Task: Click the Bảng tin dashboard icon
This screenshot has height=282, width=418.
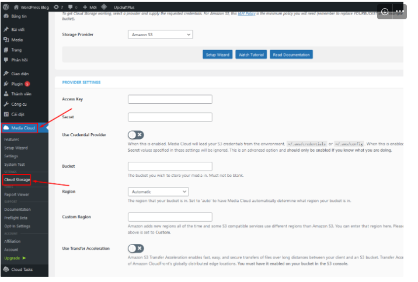Action: (6, 16)
